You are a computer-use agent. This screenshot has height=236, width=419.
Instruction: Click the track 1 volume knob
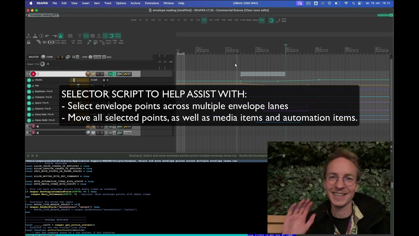tap(88, 74)
